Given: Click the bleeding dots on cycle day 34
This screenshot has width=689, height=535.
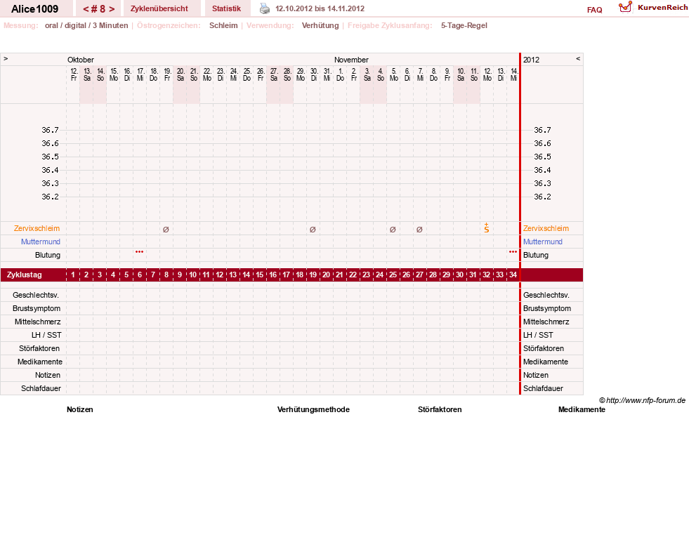Looking at the screenshot, I should [x=513, y=251].
